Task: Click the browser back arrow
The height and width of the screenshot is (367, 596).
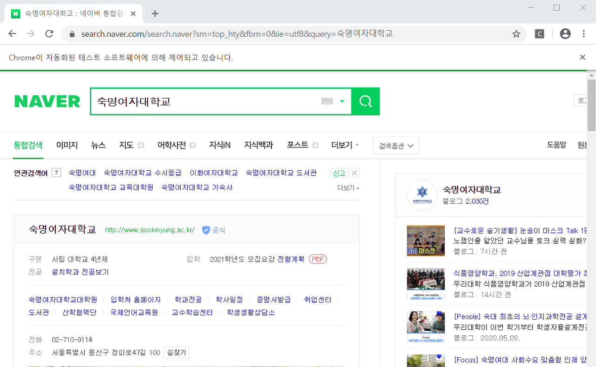Action: pos(12,33)
